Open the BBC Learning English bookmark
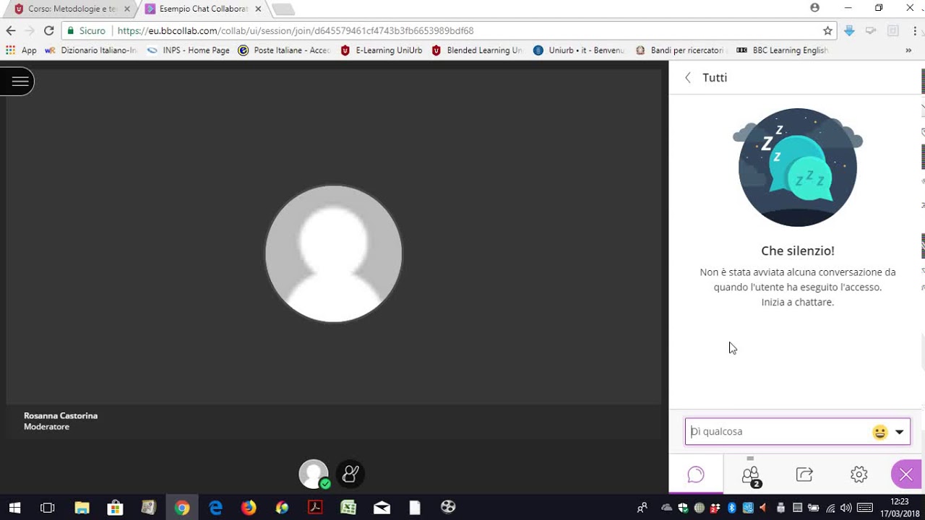 782,51
